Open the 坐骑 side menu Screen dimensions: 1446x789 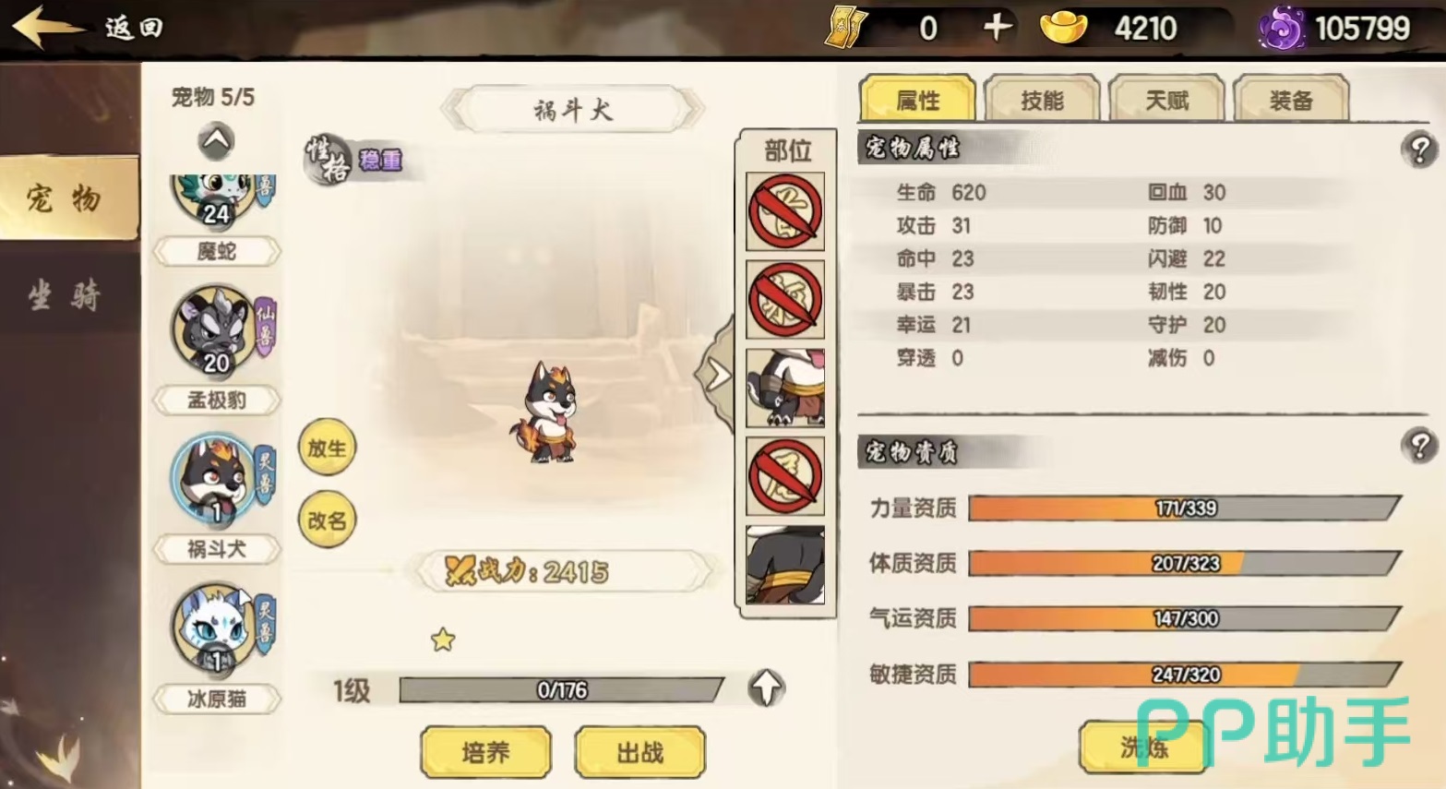coord(65,296)
